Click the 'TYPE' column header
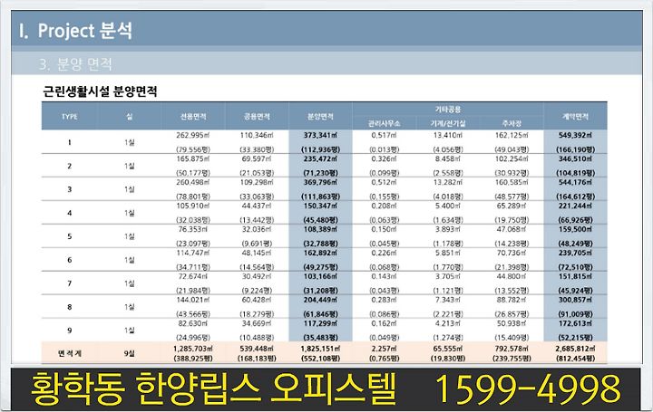The width and height of the screenshot is (653, 412). [x=70, y=117]
